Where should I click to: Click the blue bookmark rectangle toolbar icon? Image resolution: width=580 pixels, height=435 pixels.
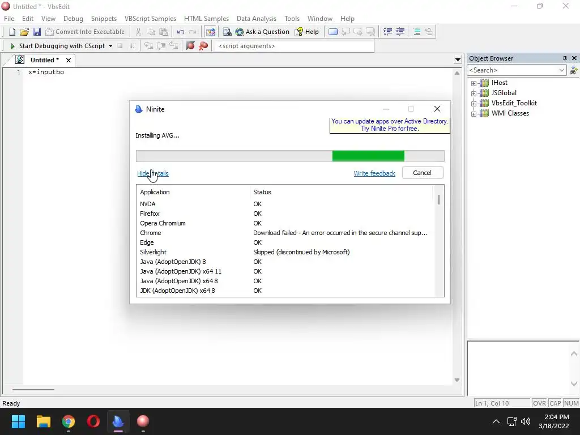pyautogui.click(x=333, y=32)
